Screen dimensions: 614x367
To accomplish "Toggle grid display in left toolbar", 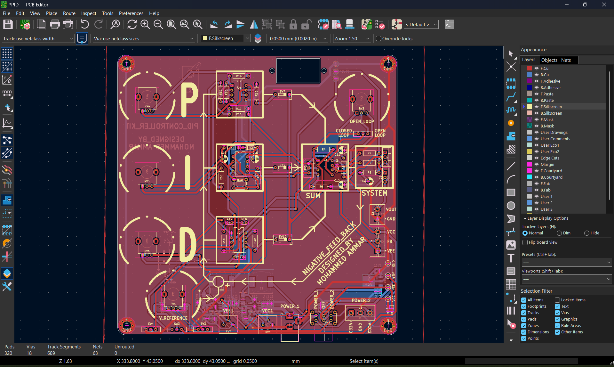I will [x=7, y=53].
